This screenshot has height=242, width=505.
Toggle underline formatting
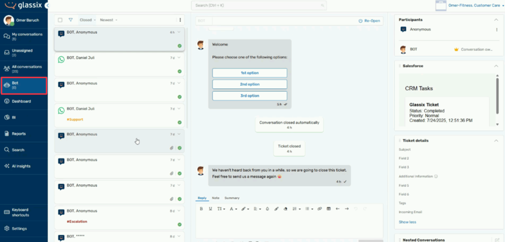(210, 208)
